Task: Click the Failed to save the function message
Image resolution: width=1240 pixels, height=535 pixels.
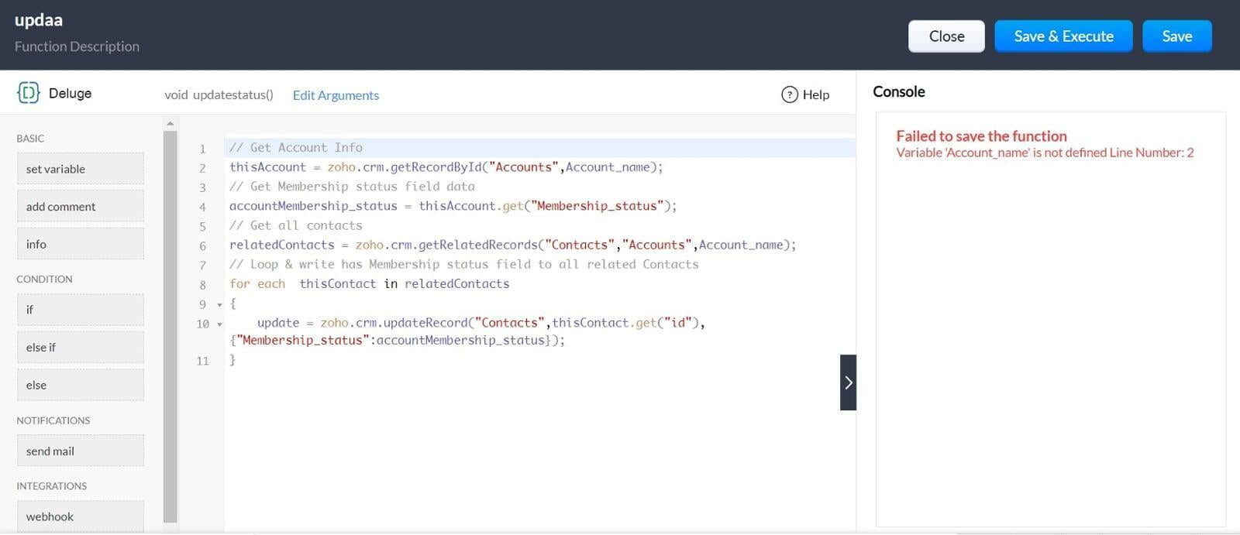Action: [981, 136]
